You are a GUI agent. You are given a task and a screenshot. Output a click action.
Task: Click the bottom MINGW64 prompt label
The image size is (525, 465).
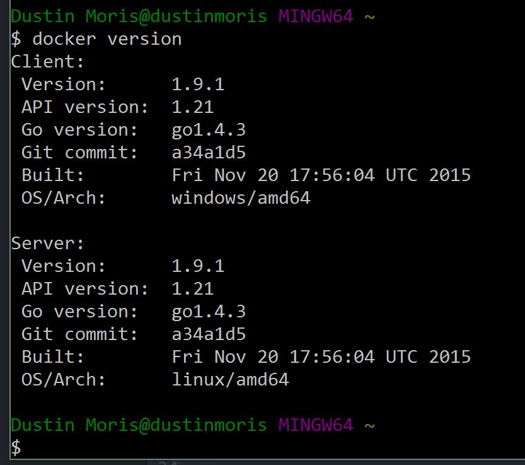pyautogui.click(x=316, y=425)
